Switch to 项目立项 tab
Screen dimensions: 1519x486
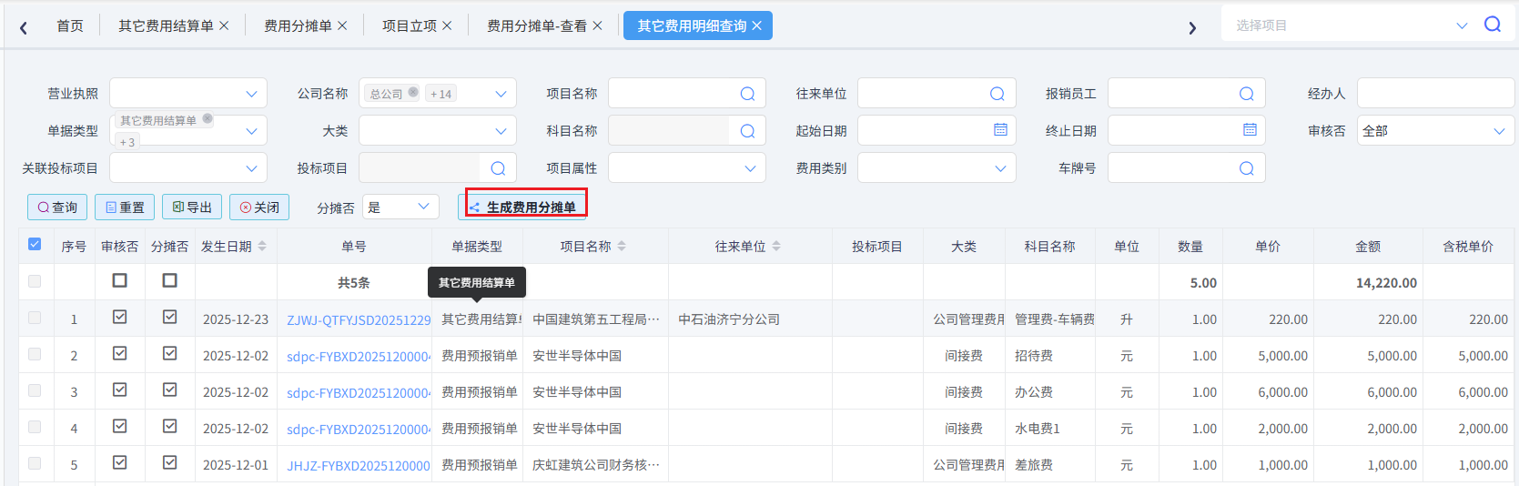click(409, 25)
